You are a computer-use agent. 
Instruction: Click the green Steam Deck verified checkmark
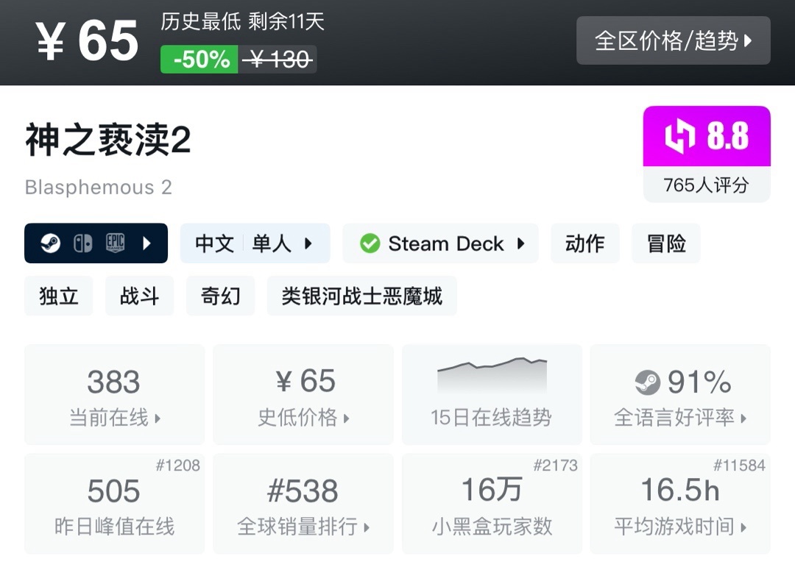(370, 243)
